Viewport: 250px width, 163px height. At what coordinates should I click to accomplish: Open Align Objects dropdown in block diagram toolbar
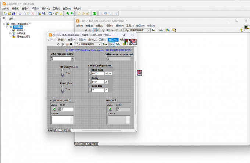point(154,30)
